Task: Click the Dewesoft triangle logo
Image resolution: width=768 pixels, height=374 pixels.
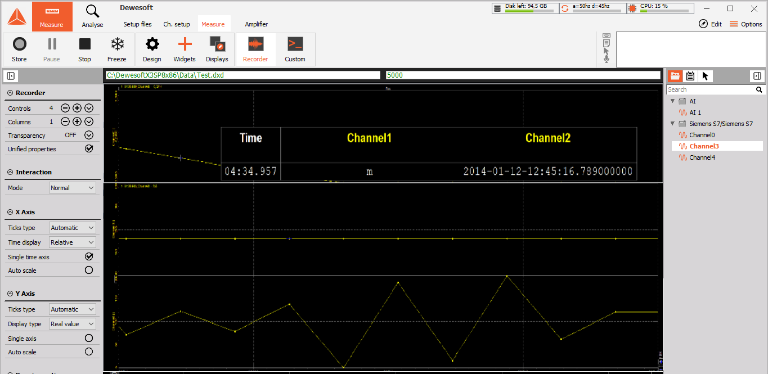Action: click(x=16, y=16)
